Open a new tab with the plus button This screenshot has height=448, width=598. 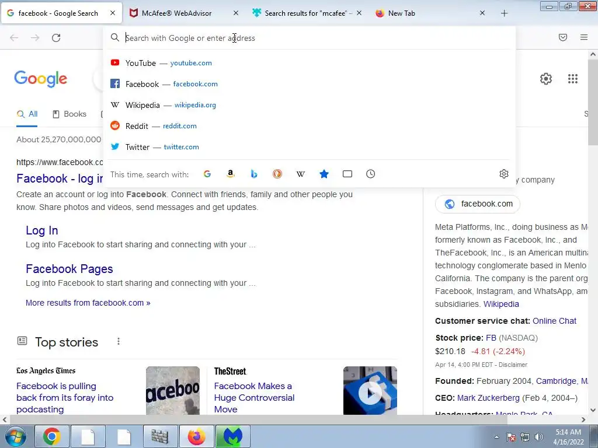pyautogui.click(x=504, y=13)
